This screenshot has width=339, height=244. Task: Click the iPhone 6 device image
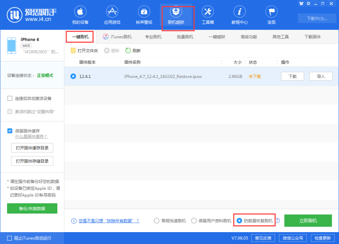click(11, 46)
